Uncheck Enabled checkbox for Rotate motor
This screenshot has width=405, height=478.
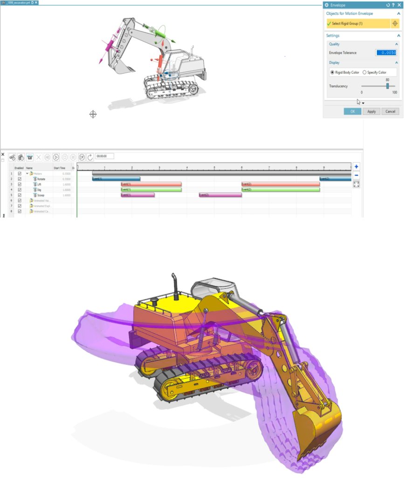[x=19, y=179]
